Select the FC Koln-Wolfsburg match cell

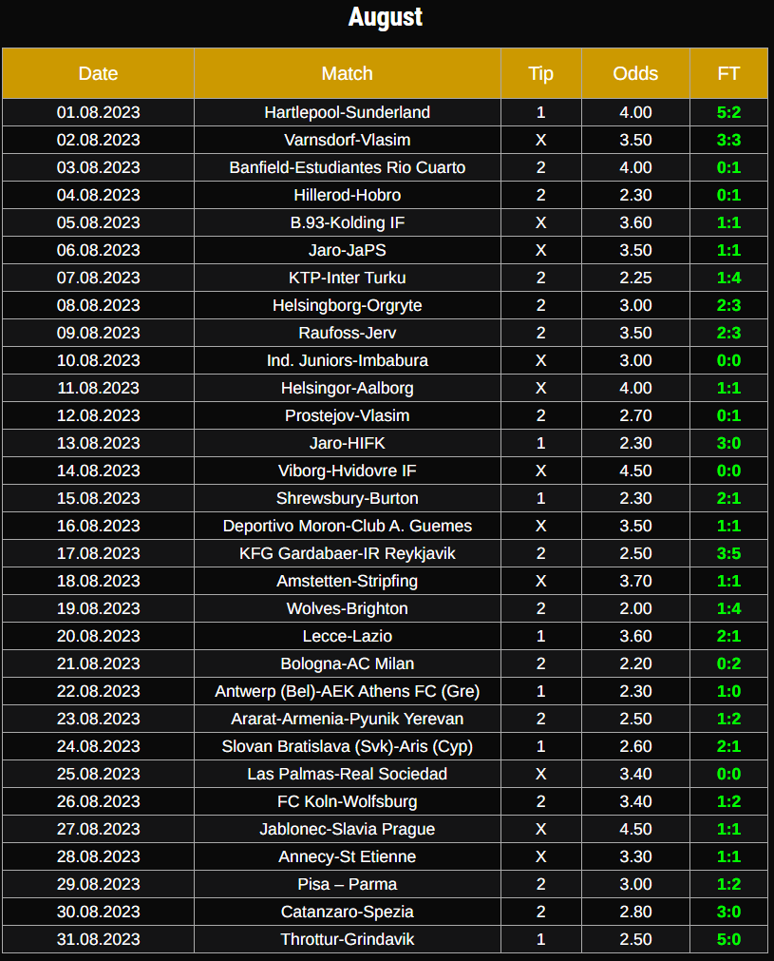tap(347, 801)
